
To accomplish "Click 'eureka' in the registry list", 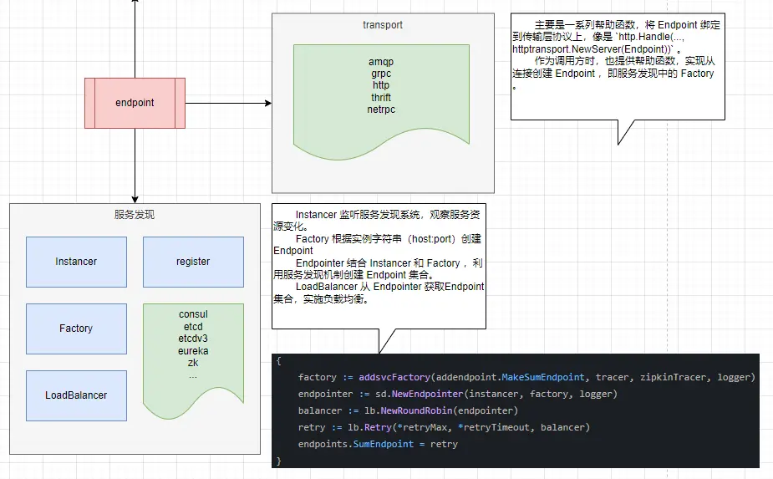I will pyautogui.click(x=193, y=351).
